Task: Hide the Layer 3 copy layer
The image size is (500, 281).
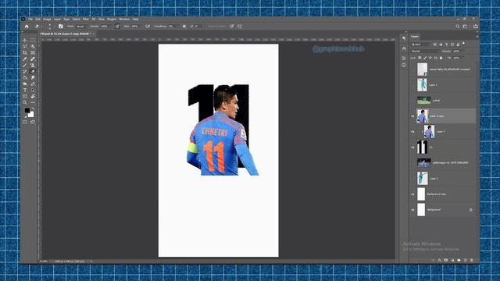Action: 412,116
